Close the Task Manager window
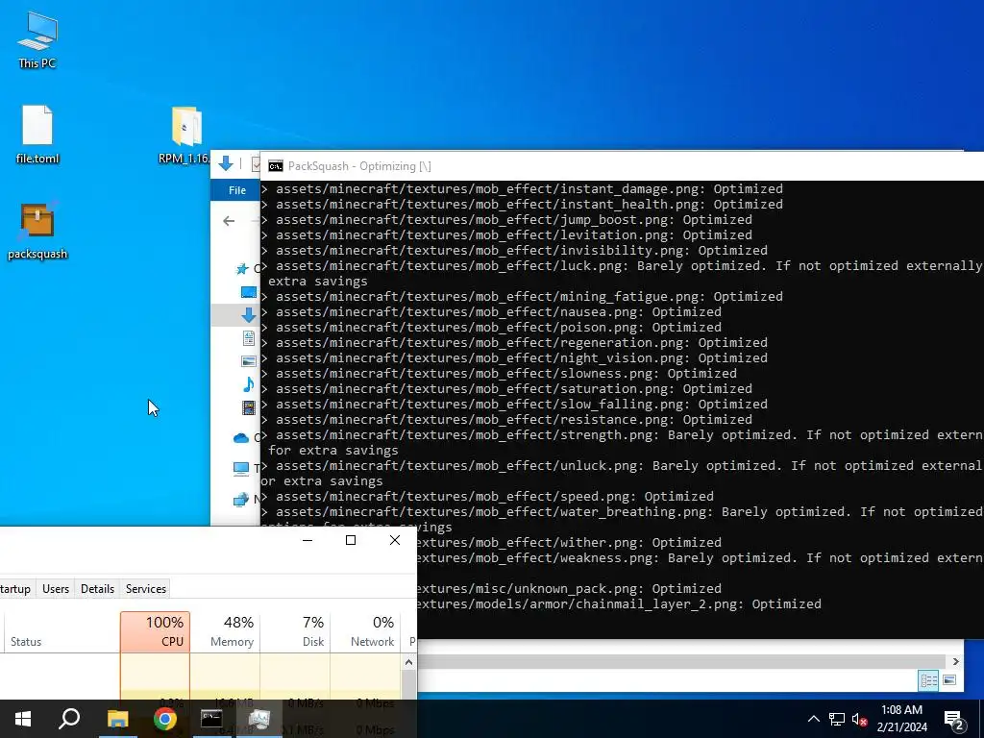 [x=395, y=540]
